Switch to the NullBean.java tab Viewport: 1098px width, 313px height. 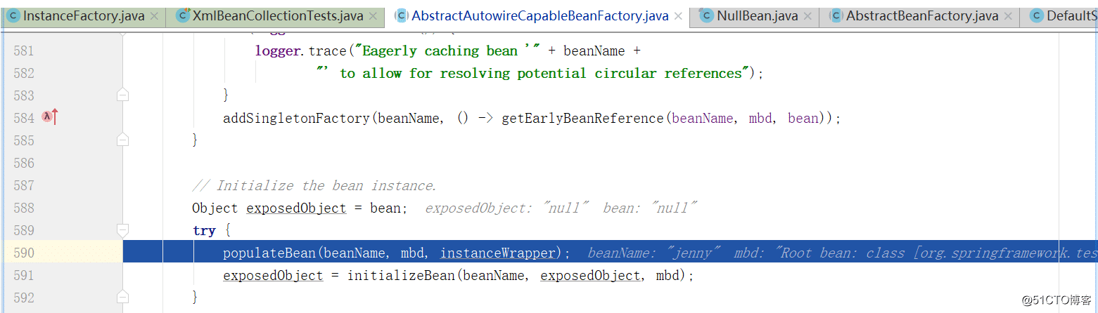tap(757, 16)
